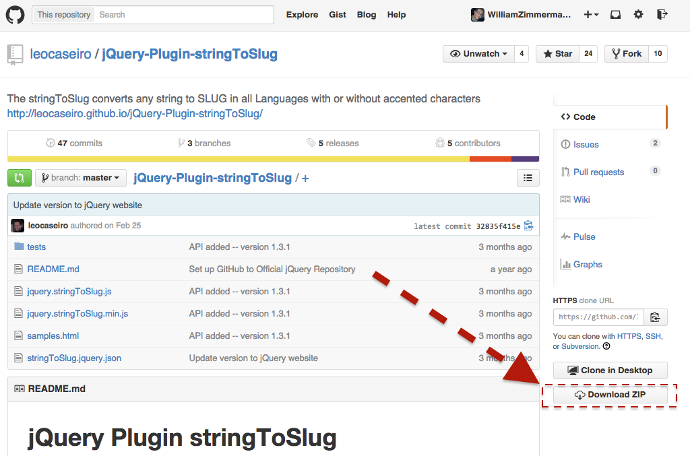This screenshot has height=456, width=690.
Task: Toggle Star on this repository
Action: point(557,54)
